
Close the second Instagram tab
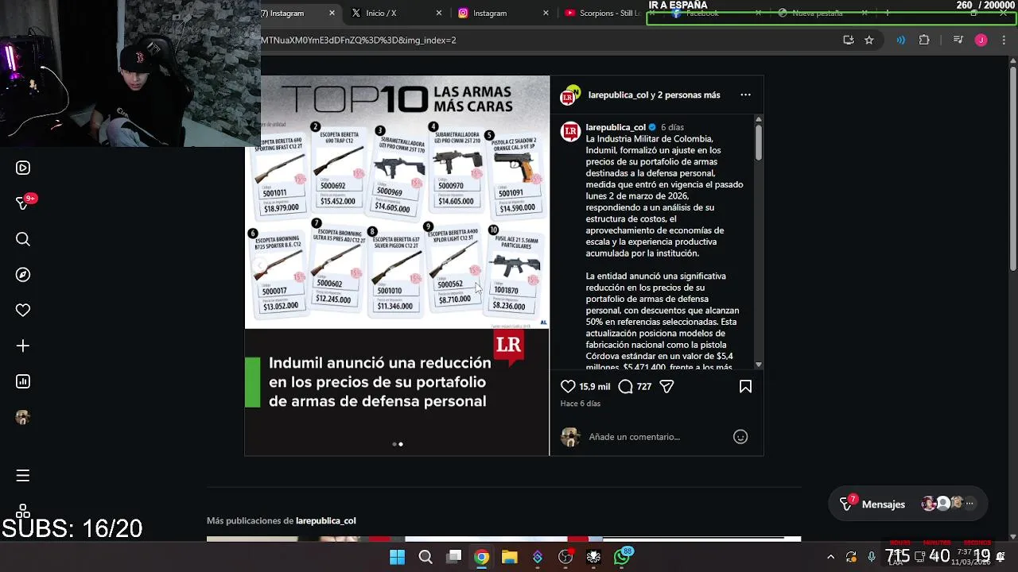546,13
